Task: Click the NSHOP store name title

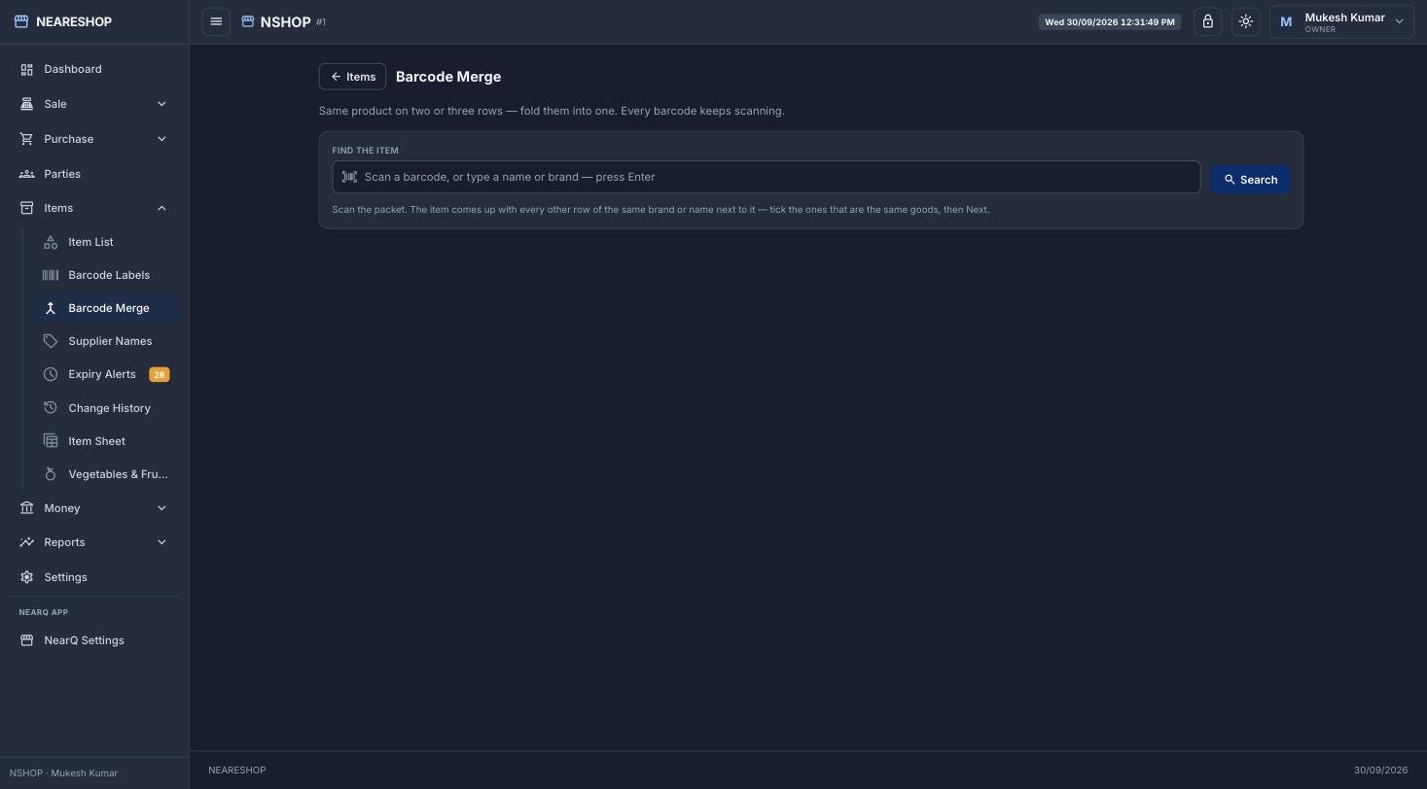Action: pos(285,21)
